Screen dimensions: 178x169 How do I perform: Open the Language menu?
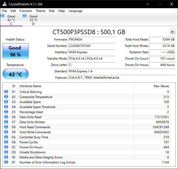click(x=76, y=11)
